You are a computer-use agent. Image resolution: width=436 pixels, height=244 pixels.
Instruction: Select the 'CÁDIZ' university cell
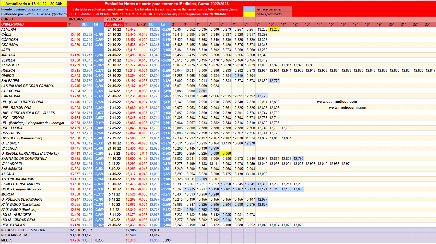pos(34,34)
